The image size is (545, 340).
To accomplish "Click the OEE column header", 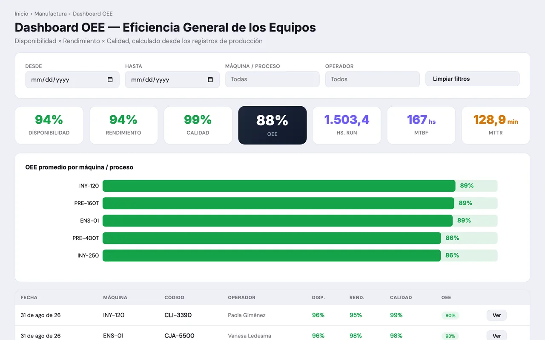I will coord(446,297).
